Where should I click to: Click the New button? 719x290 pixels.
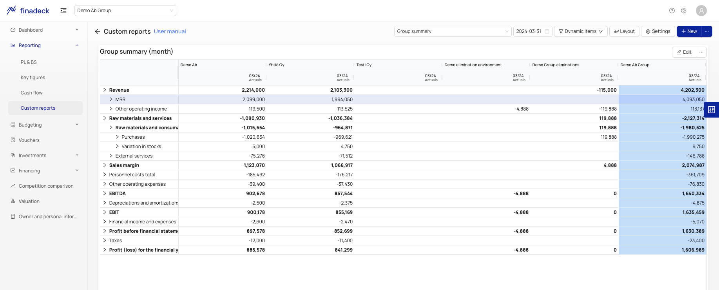pyautogui.click(x=689, y=31)
